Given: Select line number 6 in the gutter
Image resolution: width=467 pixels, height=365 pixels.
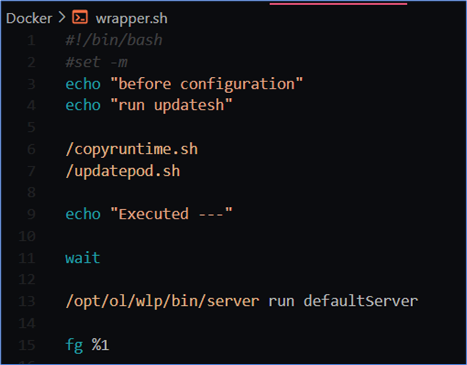Looking at the screenshot, I should coord(31,149).
